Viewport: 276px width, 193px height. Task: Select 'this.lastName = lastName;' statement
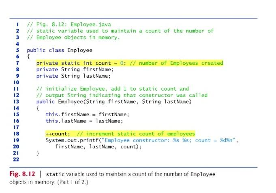coord(84,121)
